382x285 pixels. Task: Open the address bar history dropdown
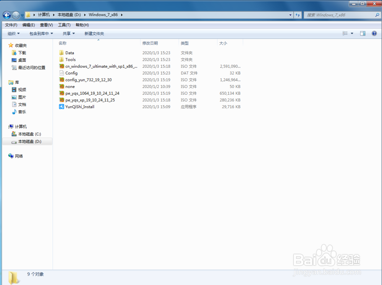pyautogui.click(x=290, y=15)
